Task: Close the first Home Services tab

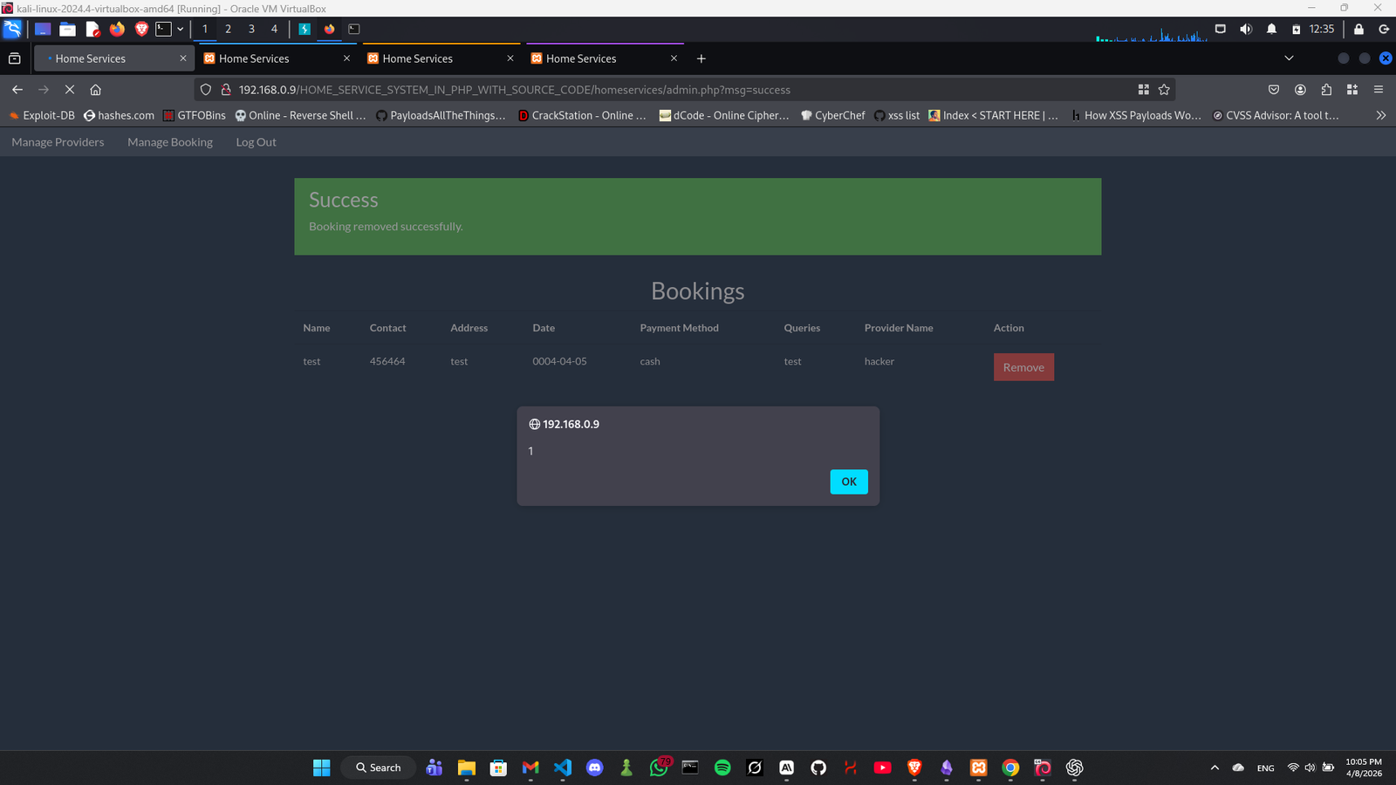Action: click(x=183, y=58)
